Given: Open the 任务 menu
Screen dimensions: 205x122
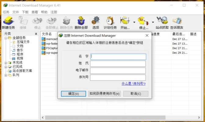Looking at the screenshot, I should click(x=6, y=12).
